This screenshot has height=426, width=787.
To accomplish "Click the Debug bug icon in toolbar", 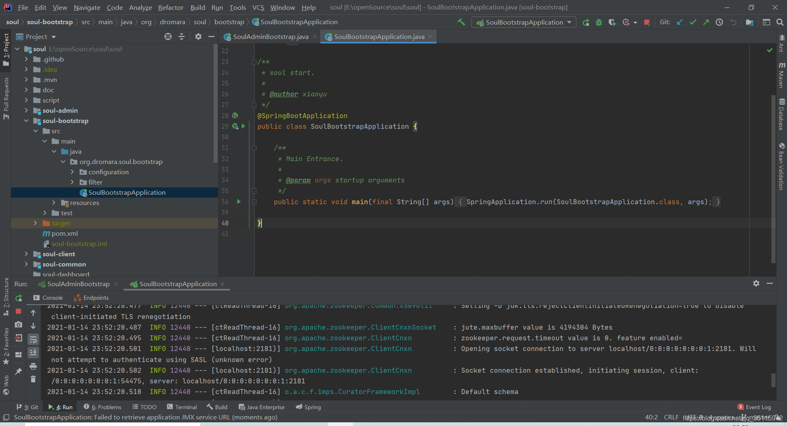I will [x=599, y=23].
